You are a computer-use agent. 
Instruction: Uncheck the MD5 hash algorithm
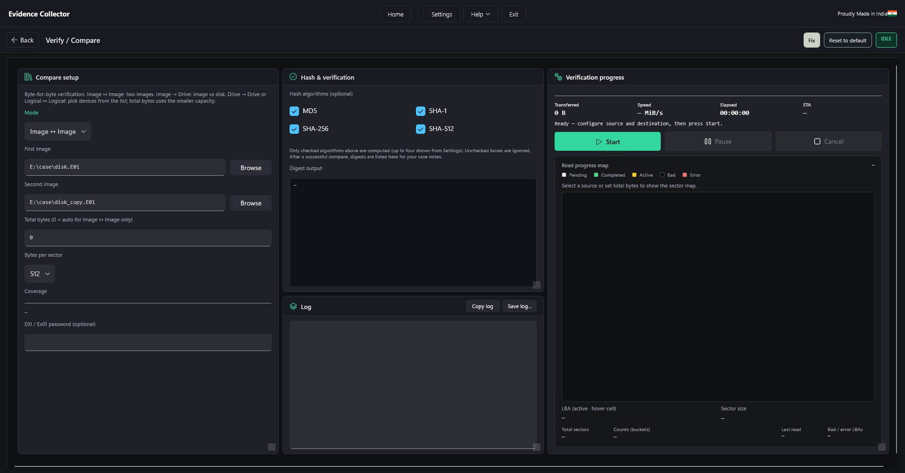tap(294, 111)
